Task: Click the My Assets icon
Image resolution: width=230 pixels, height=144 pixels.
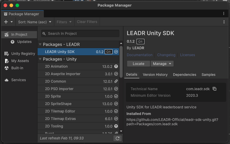Action: coord(7,61)
